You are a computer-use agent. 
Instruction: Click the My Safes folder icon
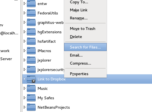31,98
